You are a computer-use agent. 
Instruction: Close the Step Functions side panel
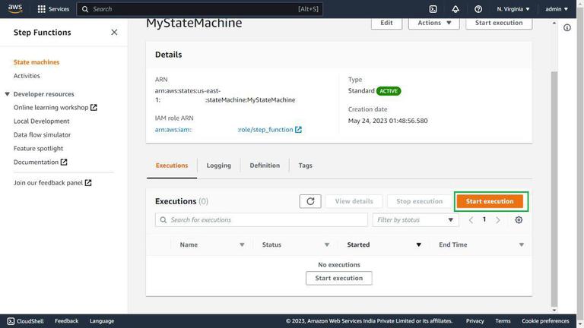click(114, 33)
